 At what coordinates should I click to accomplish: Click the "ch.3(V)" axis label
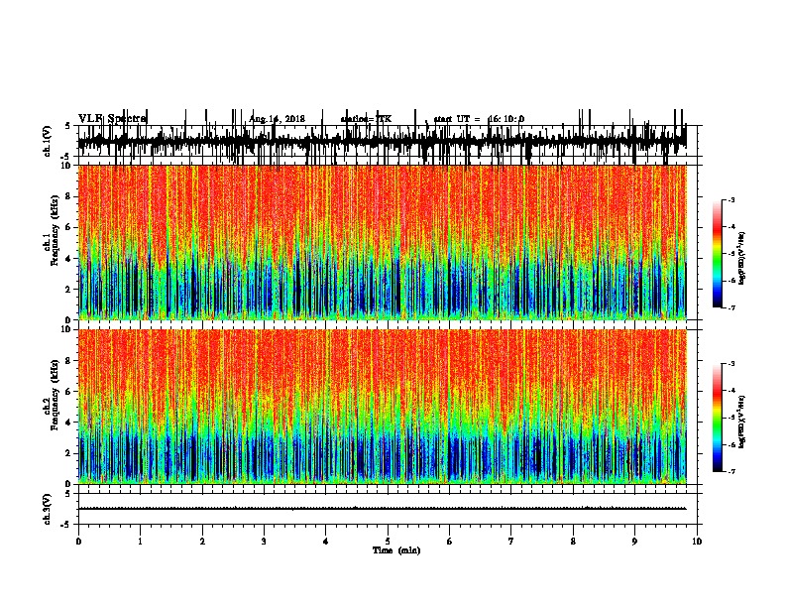48,509
